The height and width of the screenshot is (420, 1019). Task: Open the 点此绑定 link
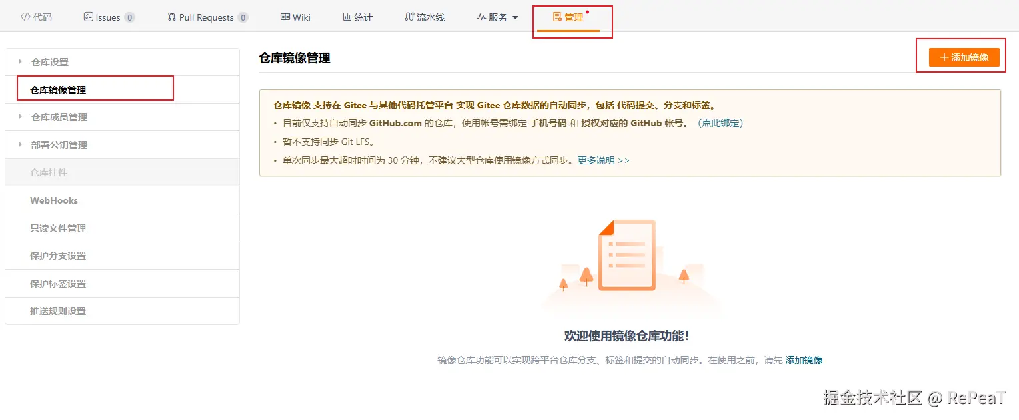(719, 123)
